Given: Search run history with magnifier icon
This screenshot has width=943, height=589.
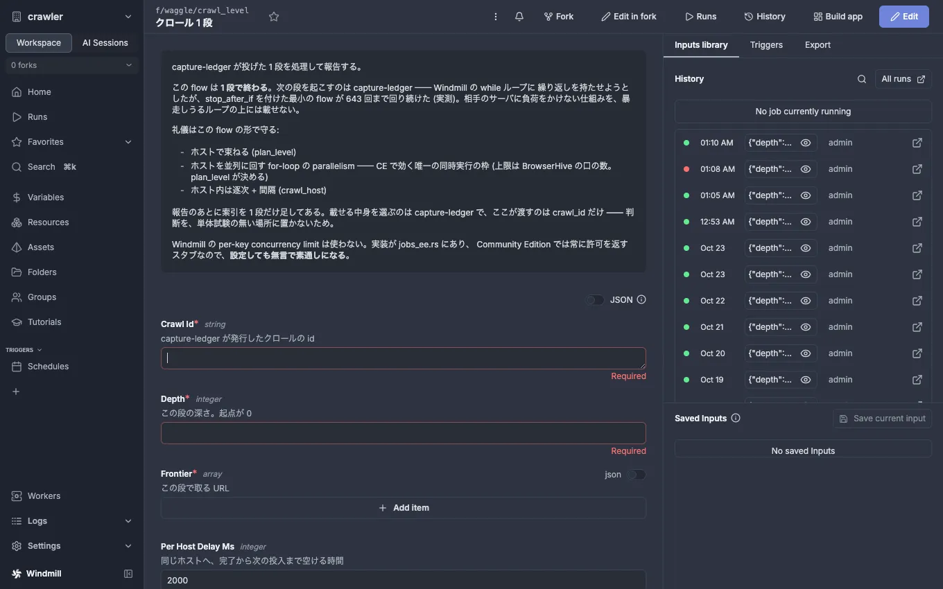Looking at the screenshot, I should coord(862,79).
